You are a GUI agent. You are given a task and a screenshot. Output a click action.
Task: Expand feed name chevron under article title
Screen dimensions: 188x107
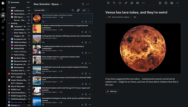click(131, 17)
